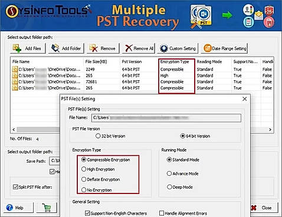Click the shopping cart buy icon
The height and width of the screenshot is (217, 282).
[x=47, y=208]
